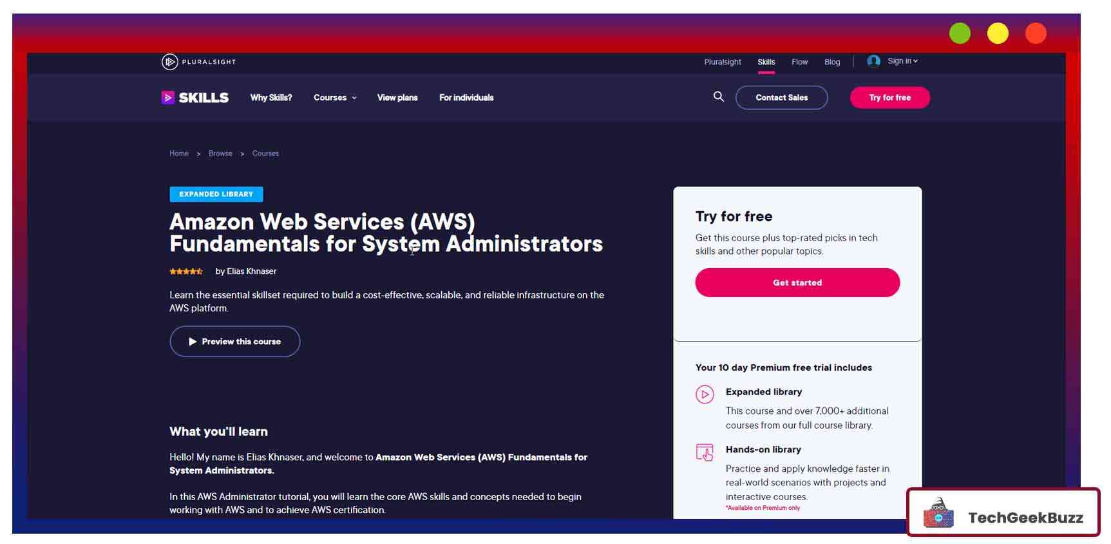
Task: Click the Expanded Library badge
Action: (x=216, y=194)
